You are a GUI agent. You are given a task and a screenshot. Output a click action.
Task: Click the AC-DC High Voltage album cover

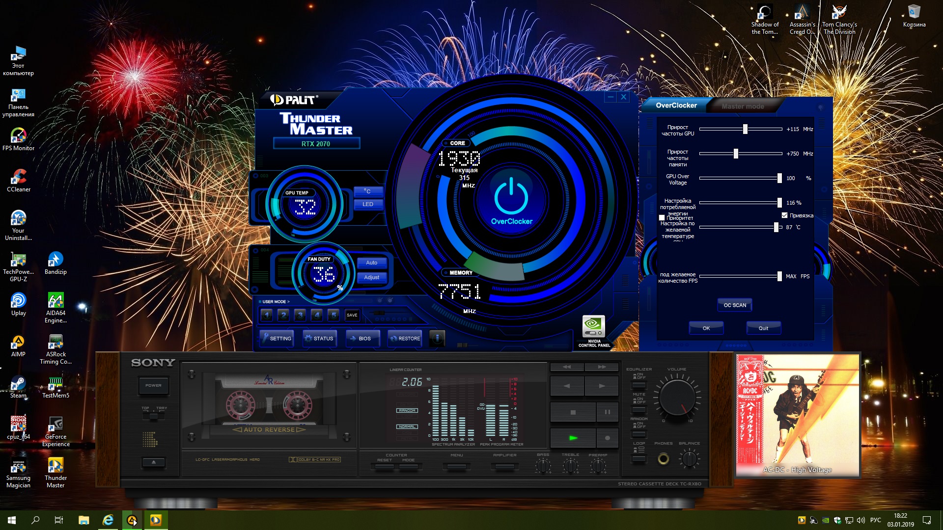click(x=797, y=415)
